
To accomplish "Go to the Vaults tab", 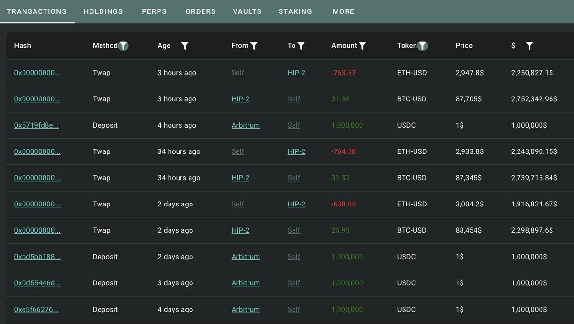I will pyautogui.click(x=247, y=11).
